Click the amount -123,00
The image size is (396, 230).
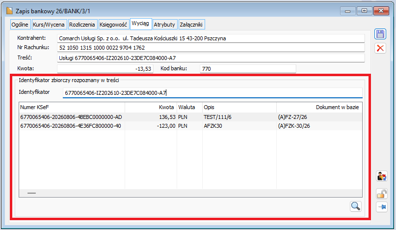(166, 126)
